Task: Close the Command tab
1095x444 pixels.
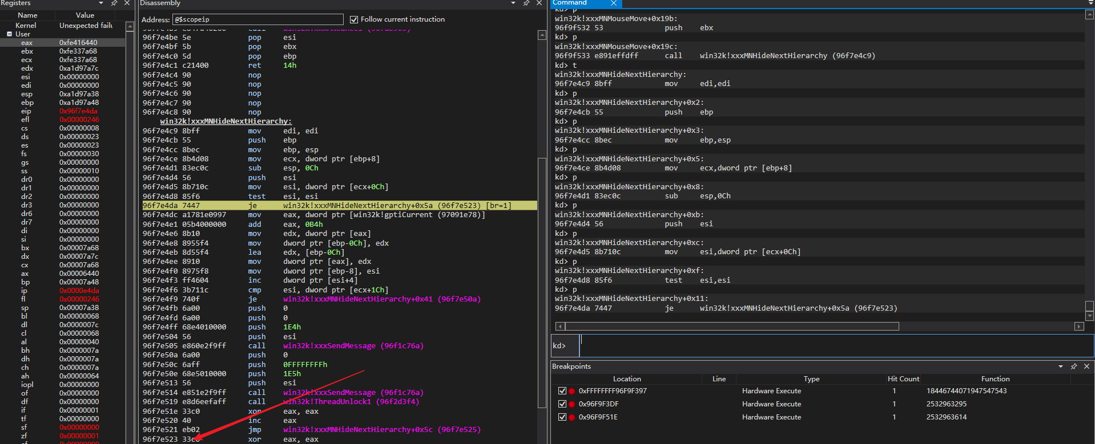Action: point(613,3)
